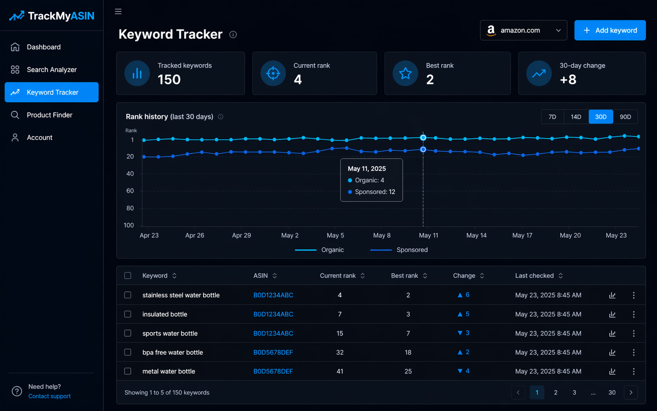Sort table by ASIN column

[x=265, y=276]
